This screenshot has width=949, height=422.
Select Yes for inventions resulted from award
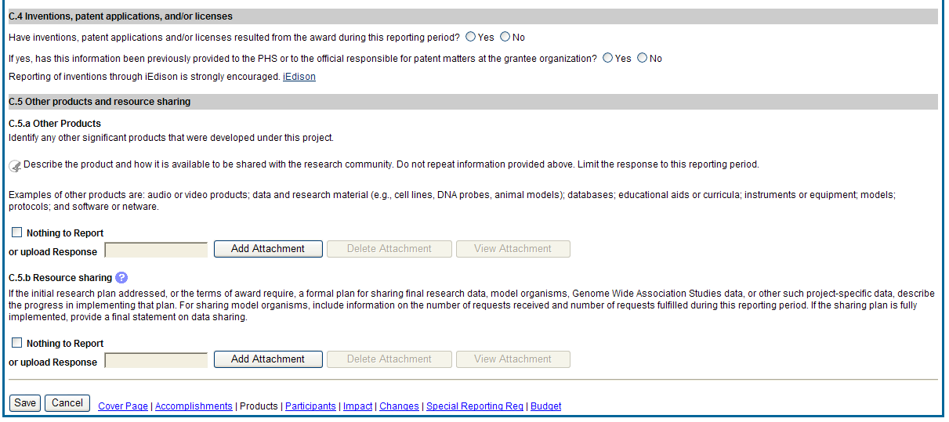(470, 37)
